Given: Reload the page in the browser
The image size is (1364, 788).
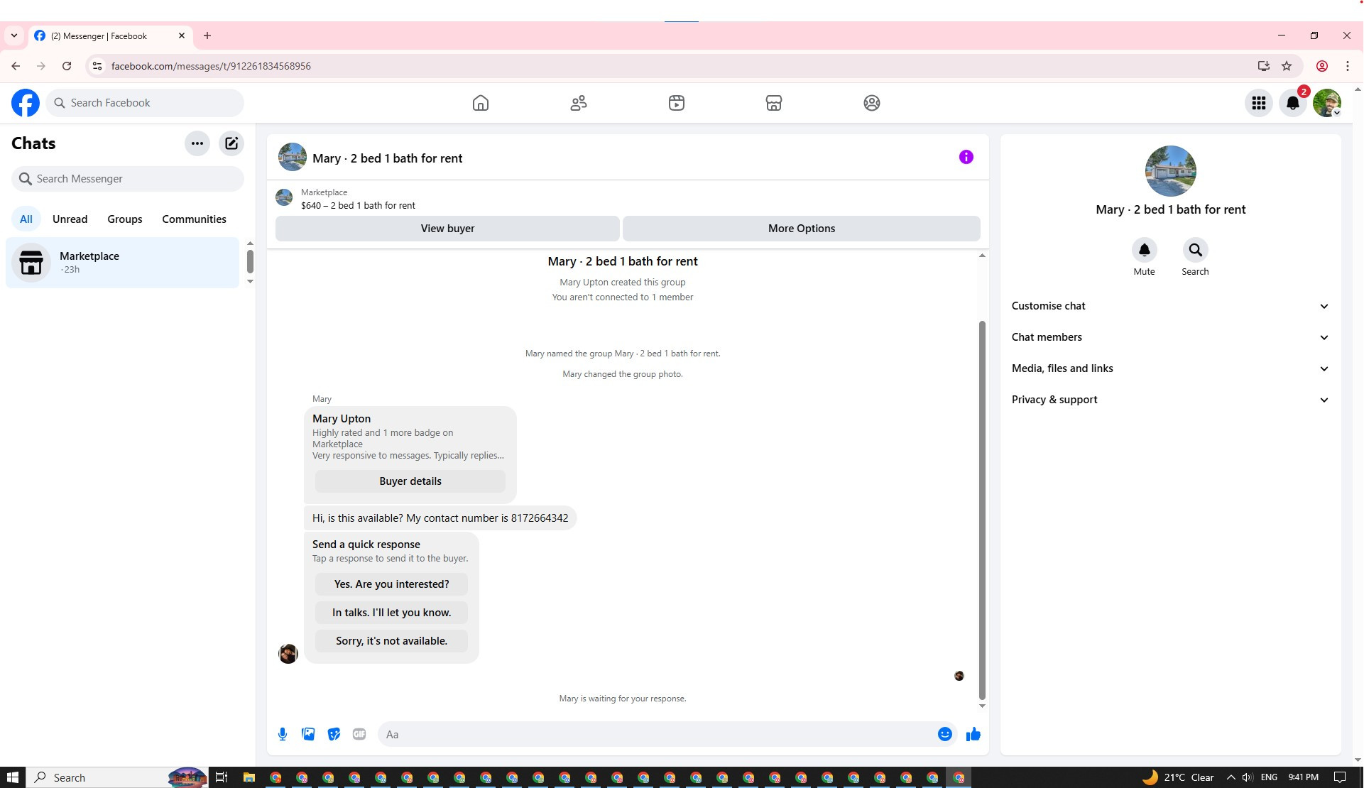Looking at the screenshot, I should 67,66.
